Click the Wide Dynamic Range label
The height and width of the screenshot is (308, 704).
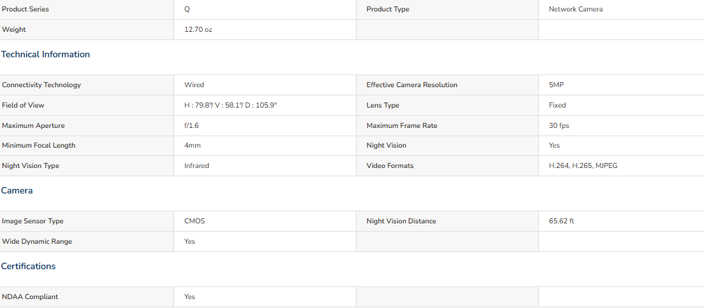37,242
